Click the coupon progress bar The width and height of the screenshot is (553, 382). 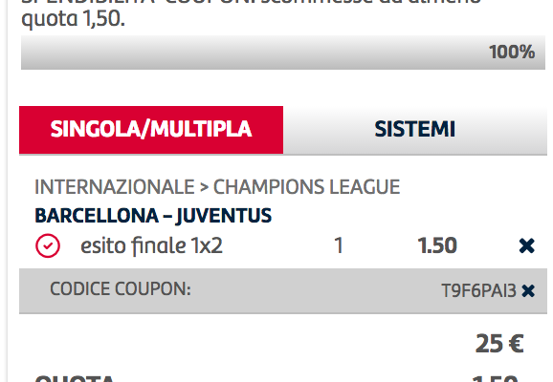283,53
